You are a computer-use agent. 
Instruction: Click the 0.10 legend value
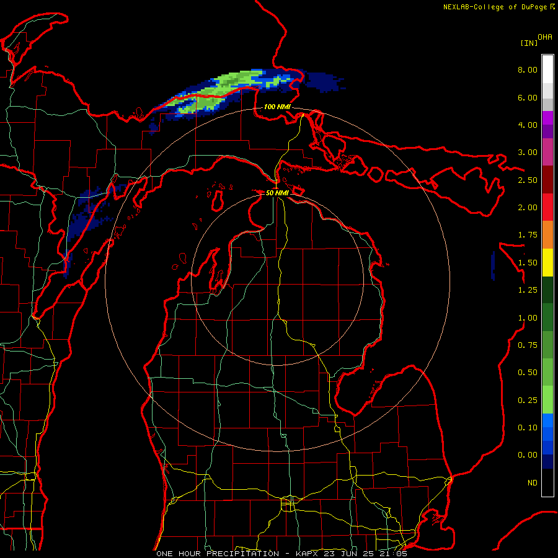[x=528, y=428]
